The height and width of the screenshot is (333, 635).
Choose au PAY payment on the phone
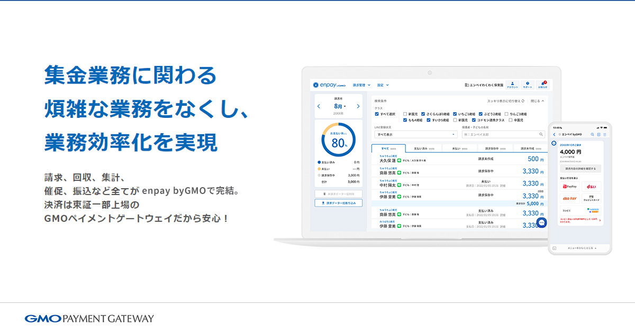[570, 199]
